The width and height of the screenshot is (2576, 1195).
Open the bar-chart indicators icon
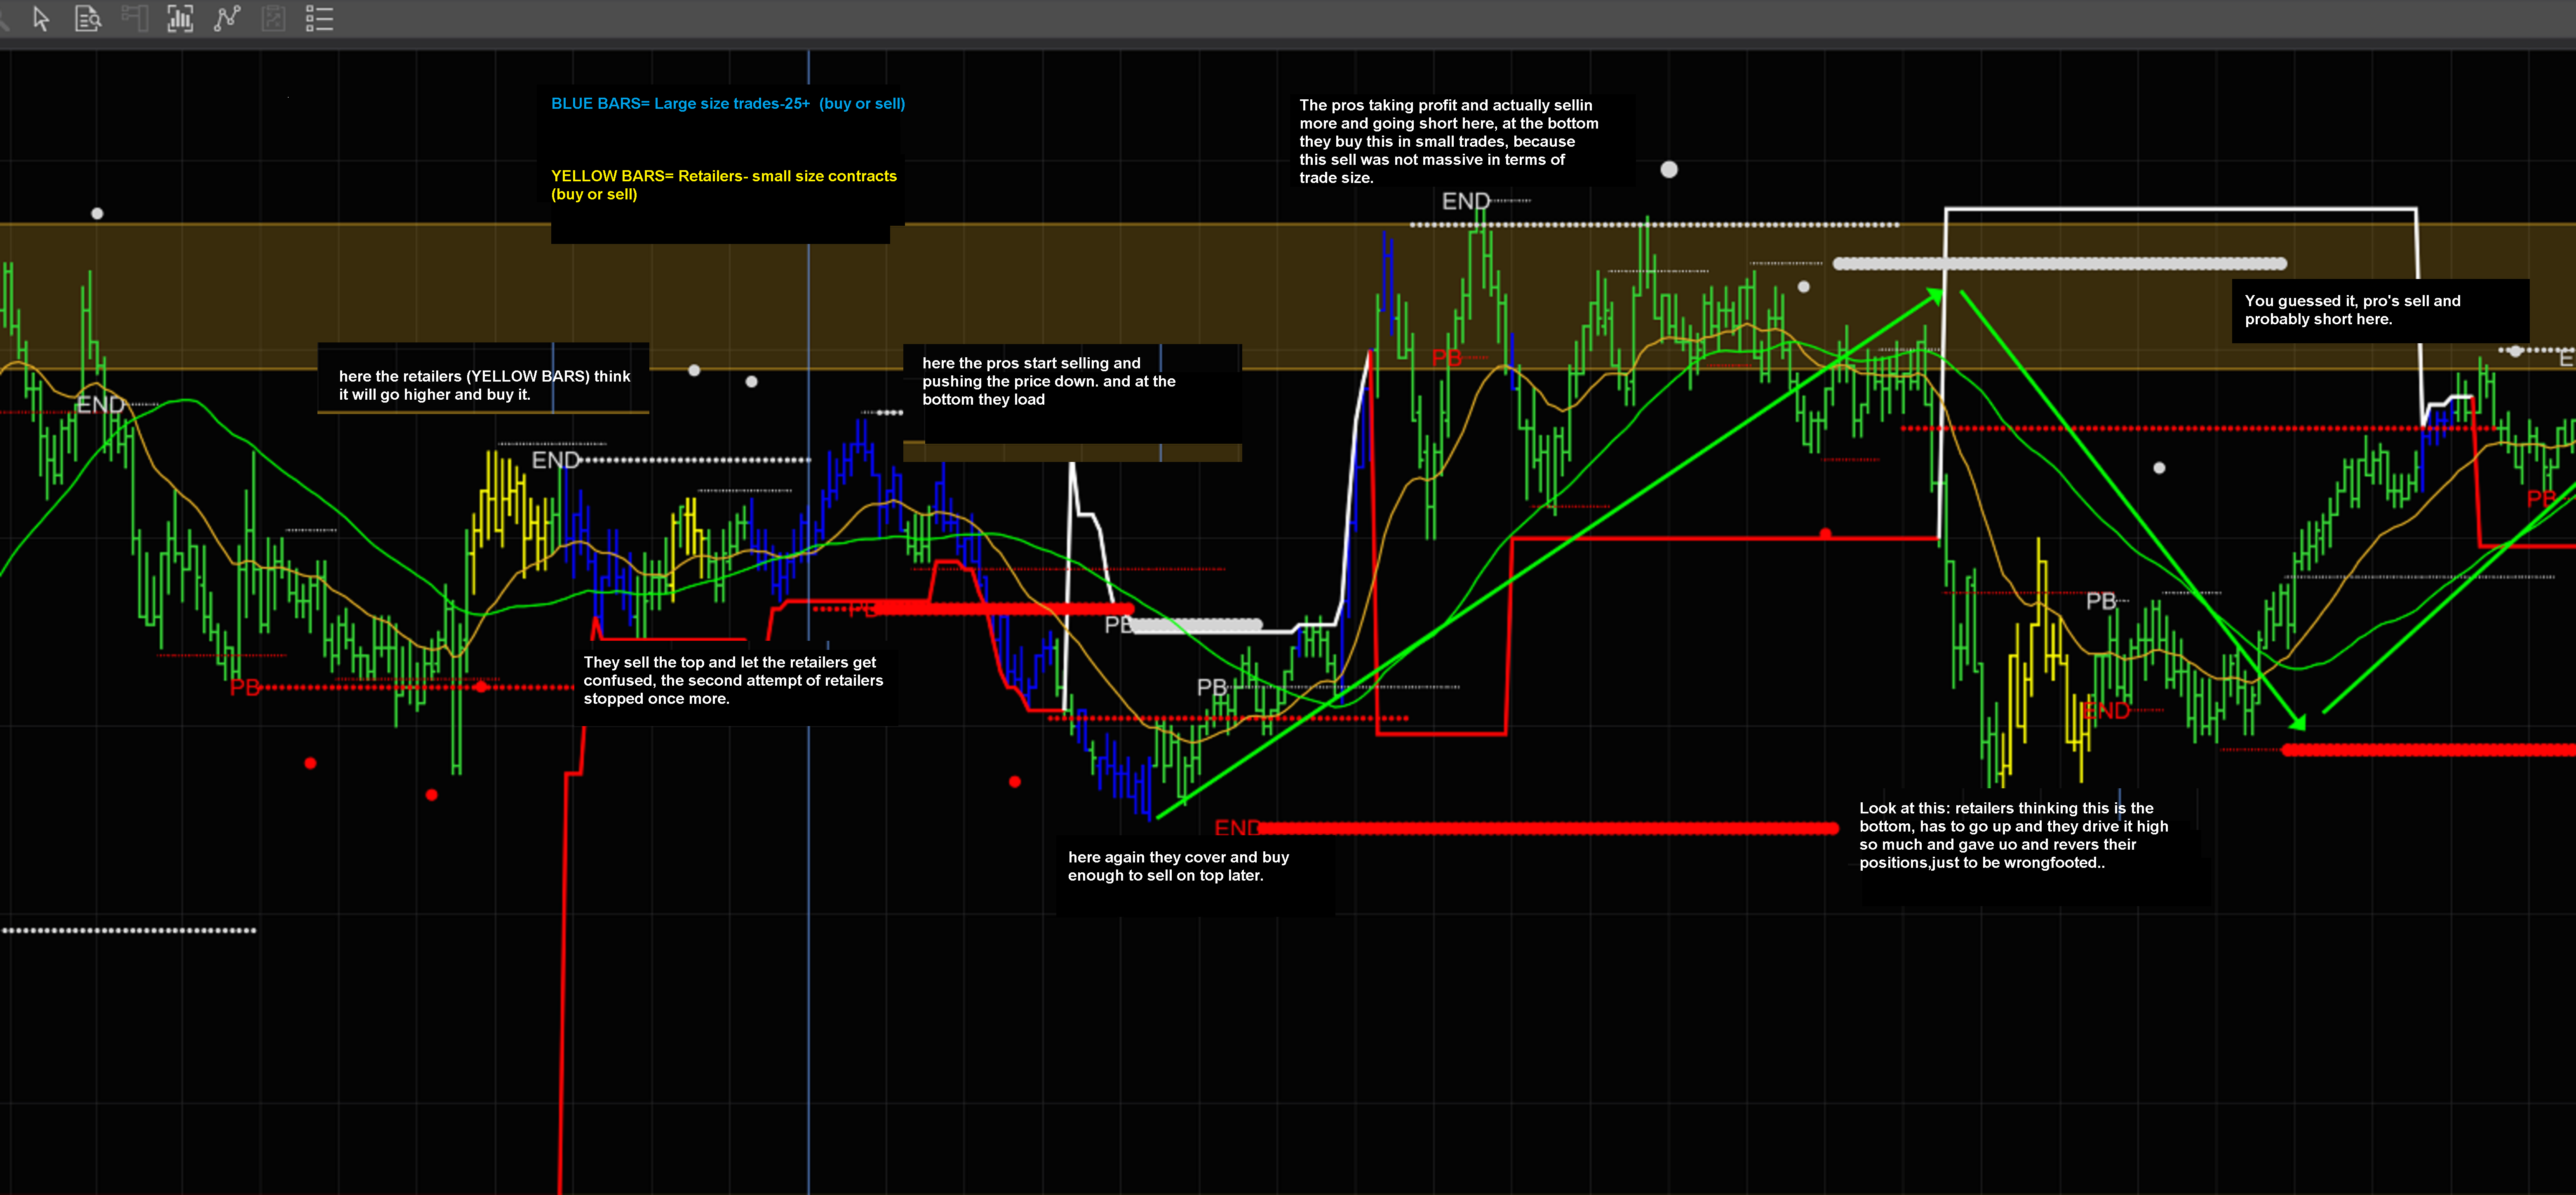click(x=180, y=19)
